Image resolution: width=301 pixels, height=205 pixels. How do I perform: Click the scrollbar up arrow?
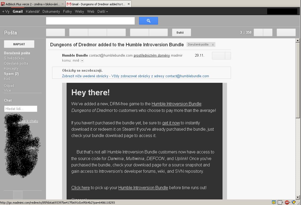pyautogui.click(x=298, y=40)
